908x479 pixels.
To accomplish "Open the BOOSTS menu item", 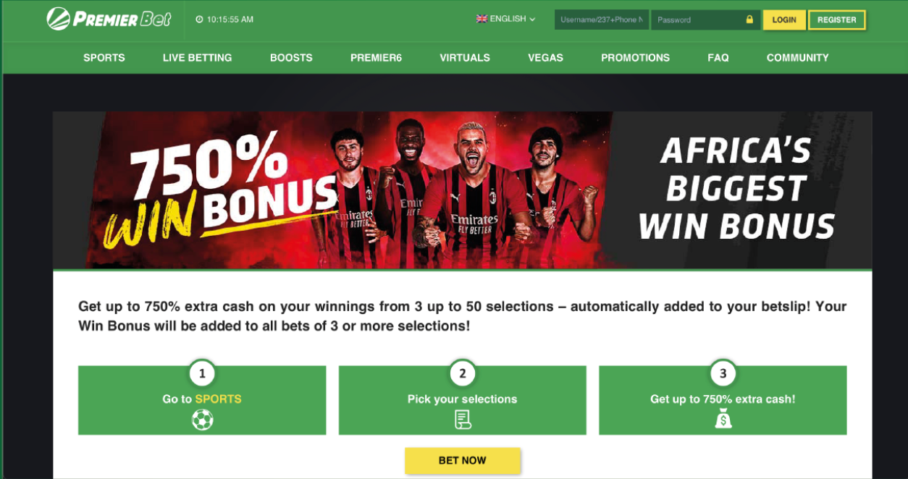I will click(x=291, y=58).
